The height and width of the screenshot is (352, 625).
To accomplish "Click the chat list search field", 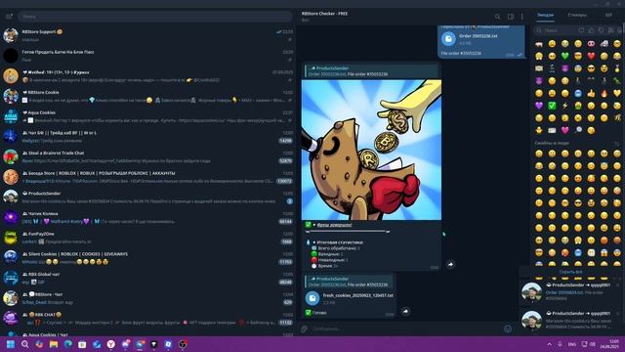I will tap(154, 17).
